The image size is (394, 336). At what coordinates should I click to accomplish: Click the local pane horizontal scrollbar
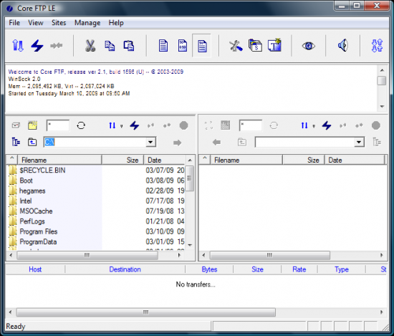pos(87,255)
